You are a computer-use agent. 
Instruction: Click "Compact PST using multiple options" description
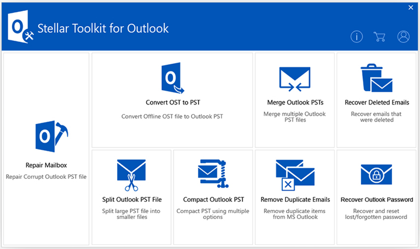(213, 214)
